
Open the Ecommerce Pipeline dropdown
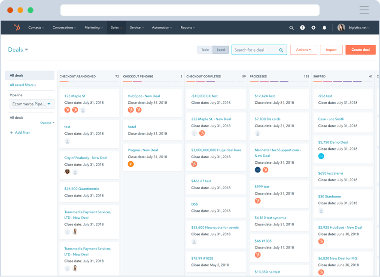32,104
